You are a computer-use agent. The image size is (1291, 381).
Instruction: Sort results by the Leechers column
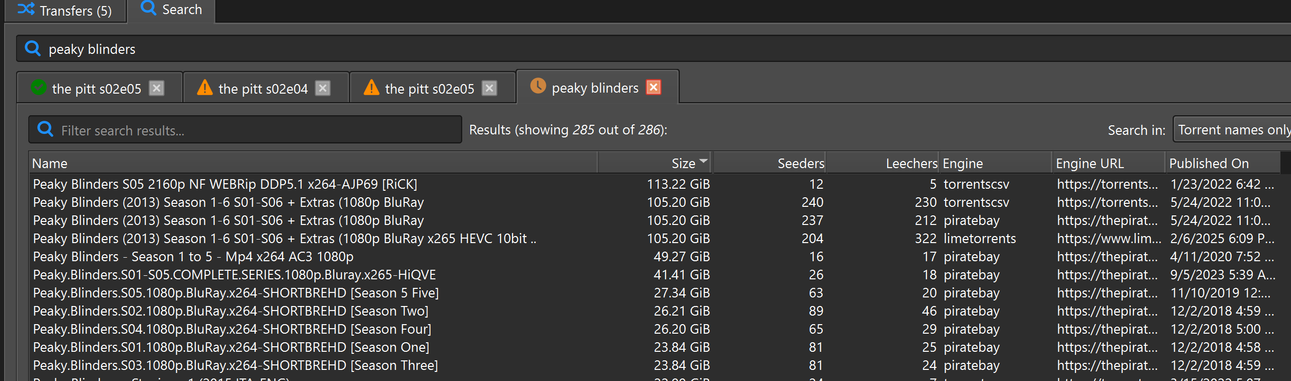coord(883,163)
